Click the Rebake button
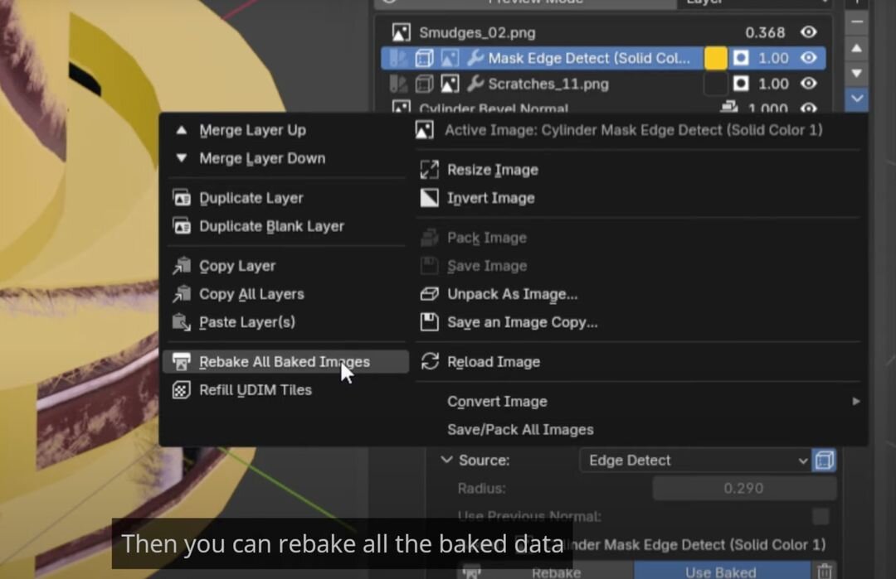 pos(546,571)
